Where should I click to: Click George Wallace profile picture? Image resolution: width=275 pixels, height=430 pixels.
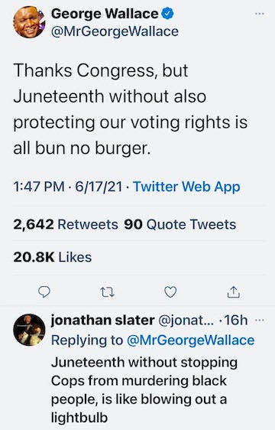[29, 21]
